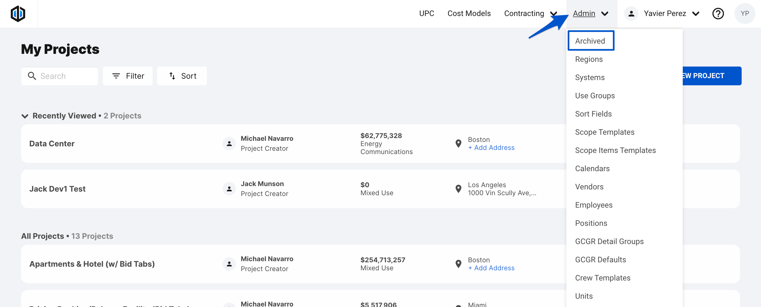The width and height of the screenshot is (761, 307).
Task: Click the YP avatar circle
Action: pos(744,14)
